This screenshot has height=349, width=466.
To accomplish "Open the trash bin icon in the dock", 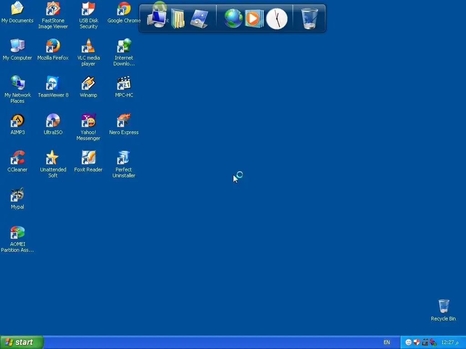I will pyautogui.click(x=309, y=19).
